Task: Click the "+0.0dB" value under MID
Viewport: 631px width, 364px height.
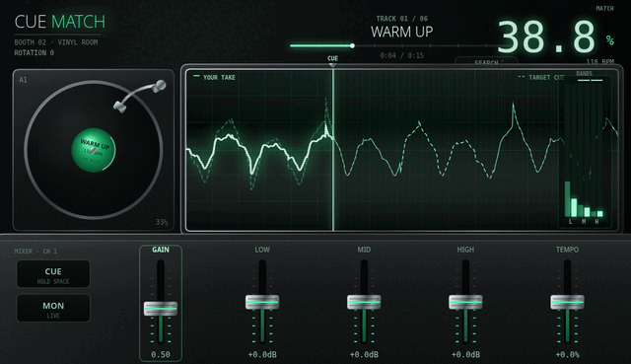Action: pyautogui.click(x=364, y=355)
